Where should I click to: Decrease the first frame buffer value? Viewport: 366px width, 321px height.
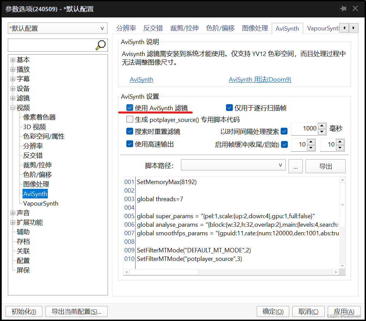(x=311, y=148)
